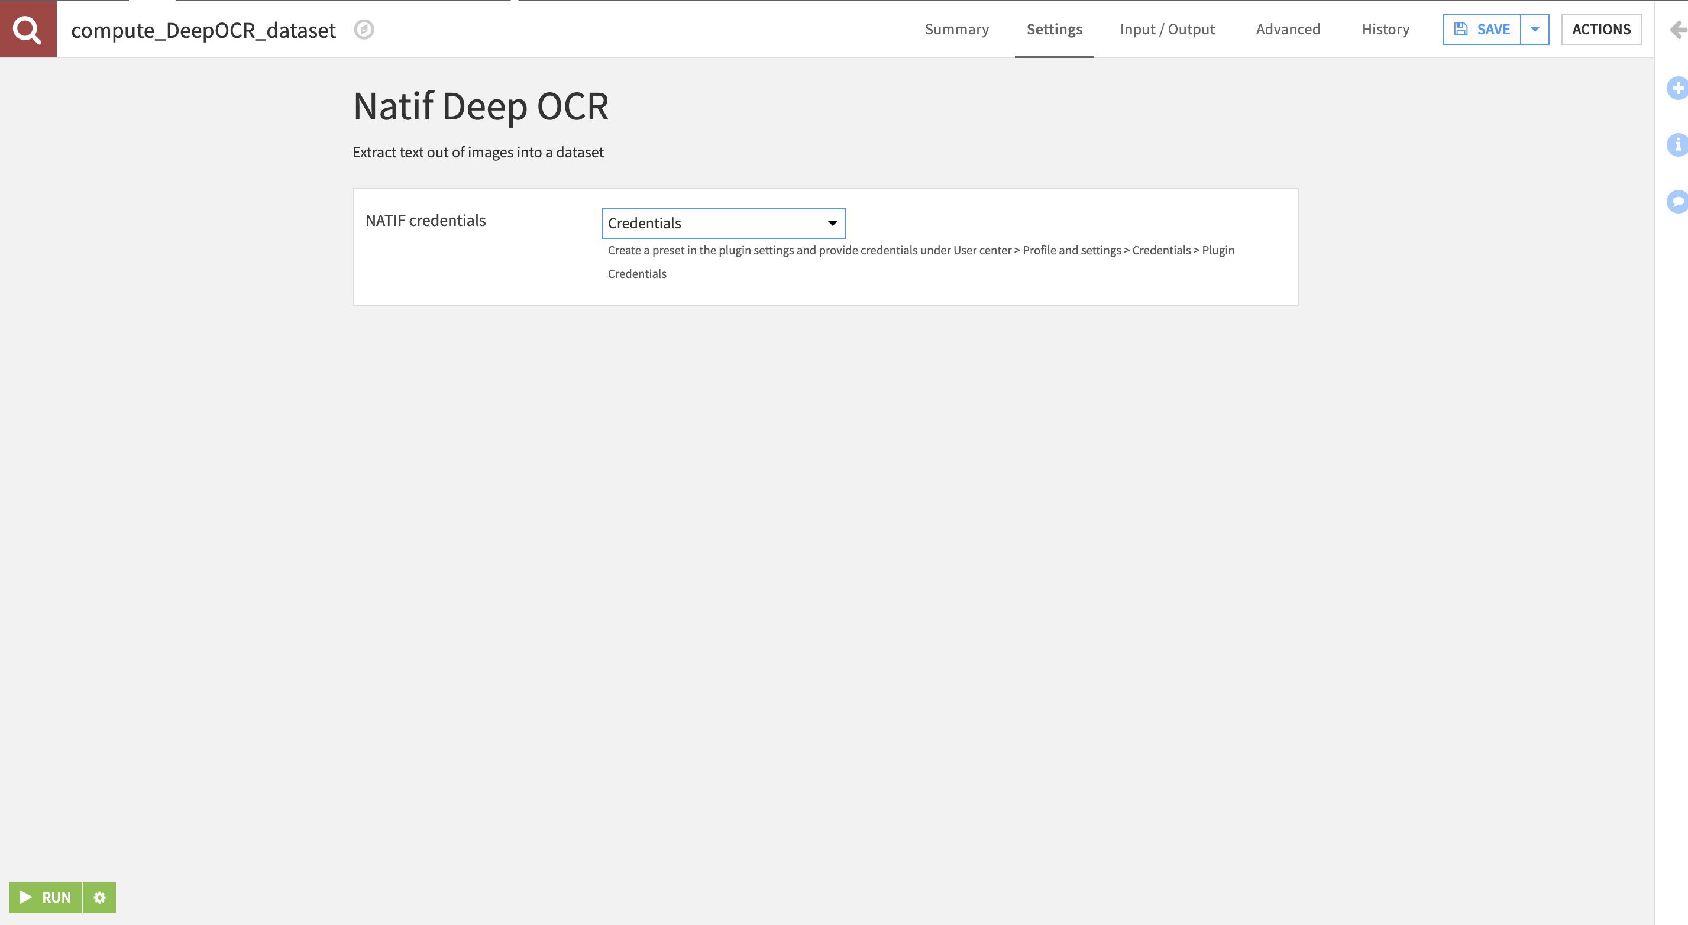Switch to the Summary tab
Screen dimensions: 1688x925
(957, 29)
